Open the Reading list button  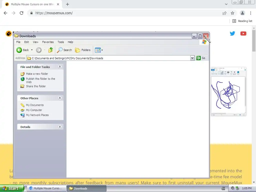tap(242, 21)
